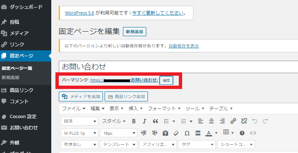Image resolution: width=298 pixels, height=153 pixels.
Task: Open WordPress 5.6 link
Action: (80, 13)
